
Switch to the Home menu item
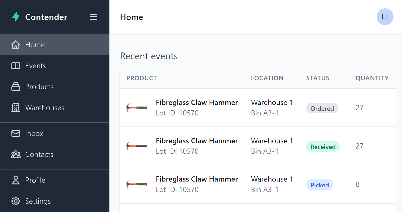click(x=35, y=44)
